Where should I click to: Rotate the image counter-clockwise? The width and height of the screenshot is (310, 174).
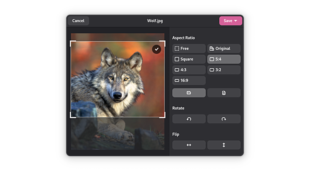[189, 119]
